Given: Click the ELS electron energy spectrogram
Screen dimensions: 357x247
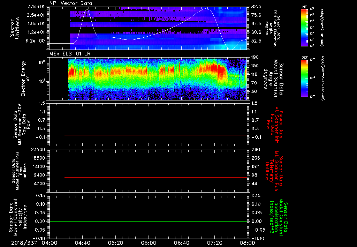Looking at the screenshot, I should click(158, 79).
